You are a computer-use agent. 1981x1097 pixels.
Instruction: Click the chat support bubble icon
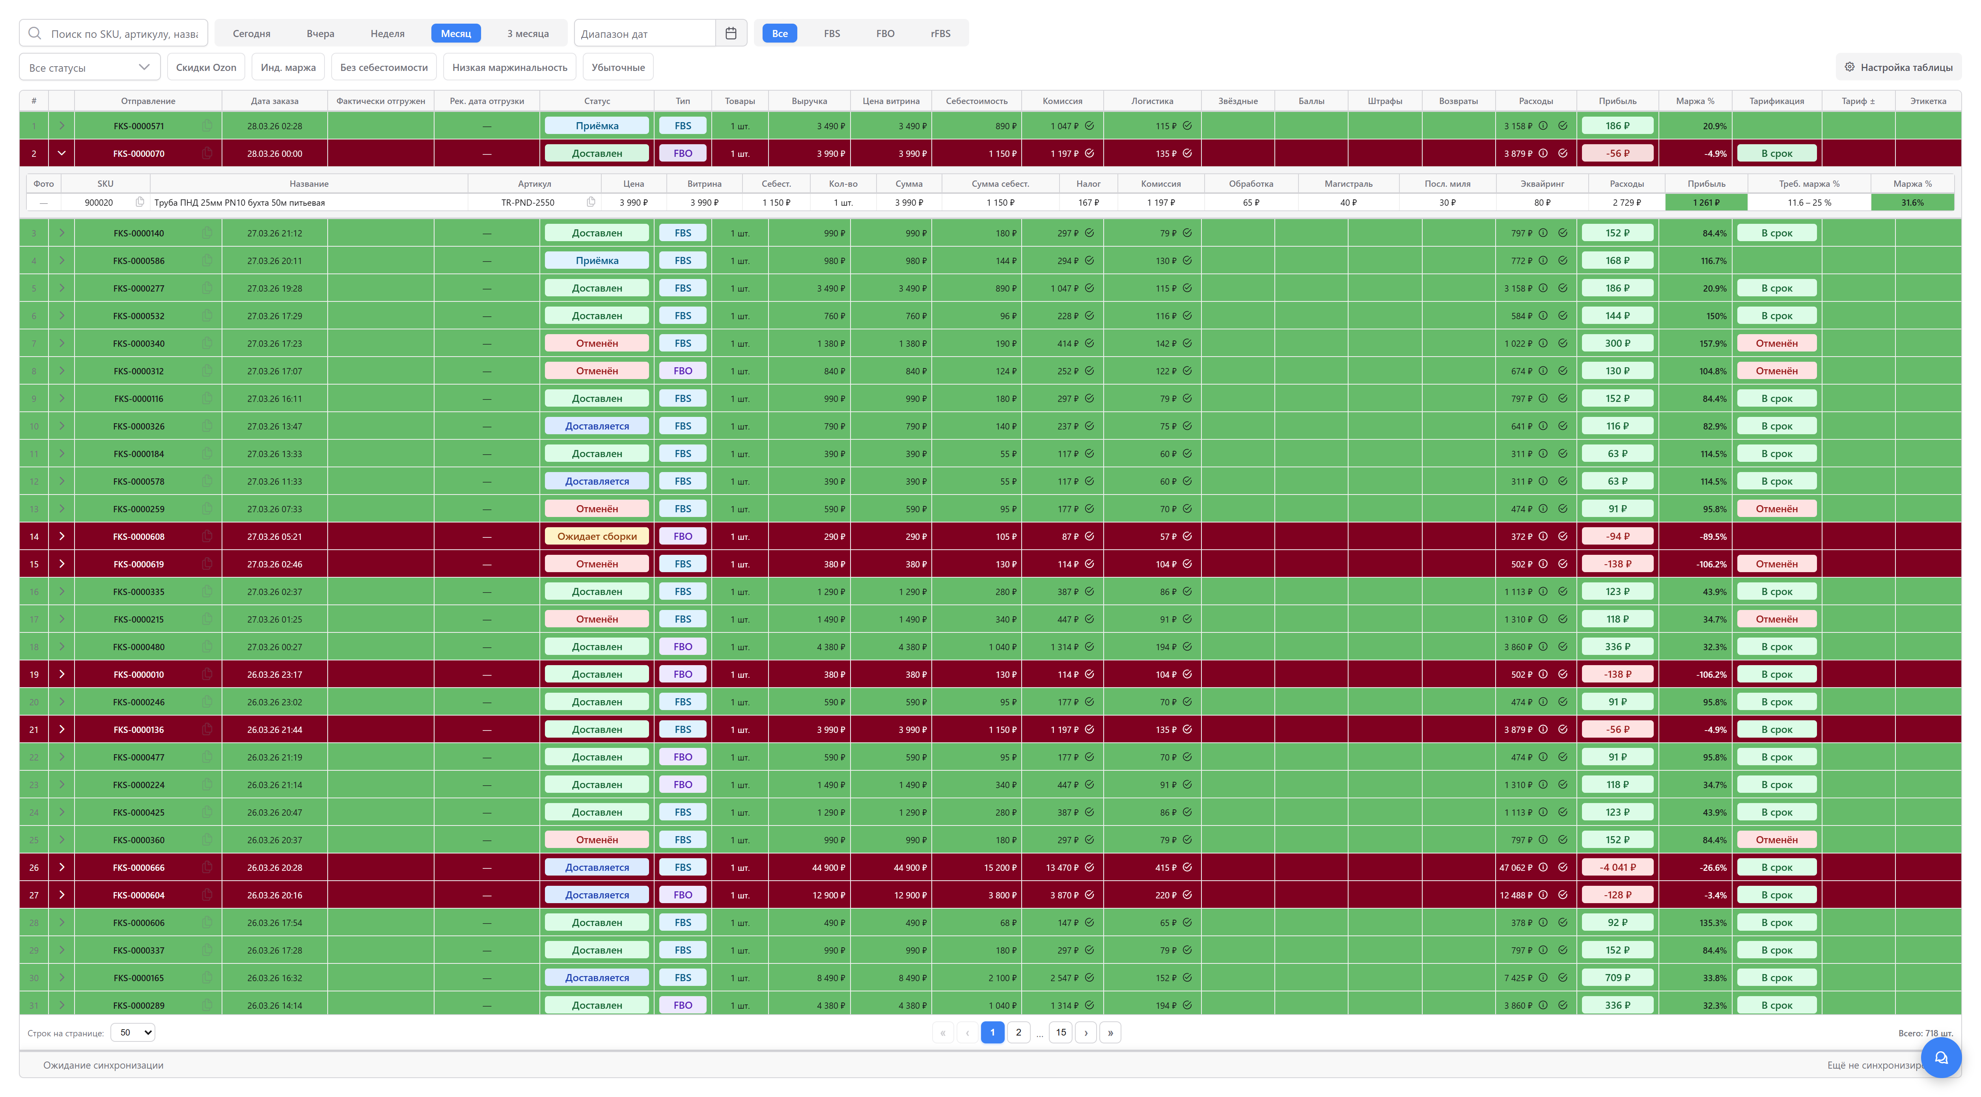[1940, 1058]
